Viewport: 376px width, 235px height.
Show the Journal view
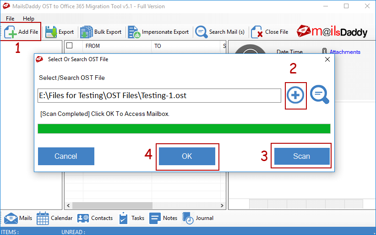tap(197, 218)
